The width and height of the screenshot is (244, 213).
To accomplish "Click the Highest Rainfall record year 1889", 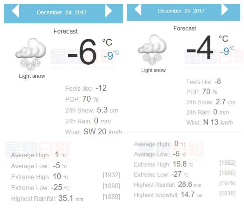I will tap(111, 197).
